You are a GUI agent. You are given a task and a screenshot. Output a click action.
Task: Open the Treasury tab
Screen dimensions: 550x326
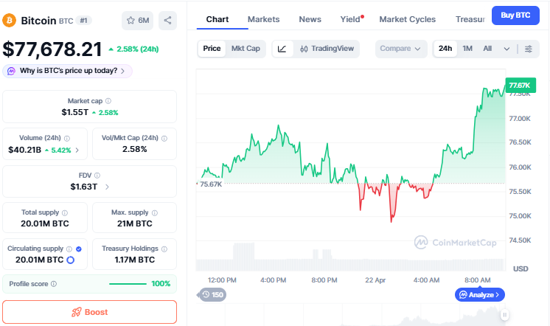point(470,19)
